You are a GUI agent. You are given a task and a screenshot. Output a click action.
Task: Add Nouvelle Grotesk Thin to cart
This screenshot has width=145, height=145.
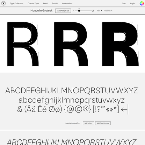pos(88,123)
